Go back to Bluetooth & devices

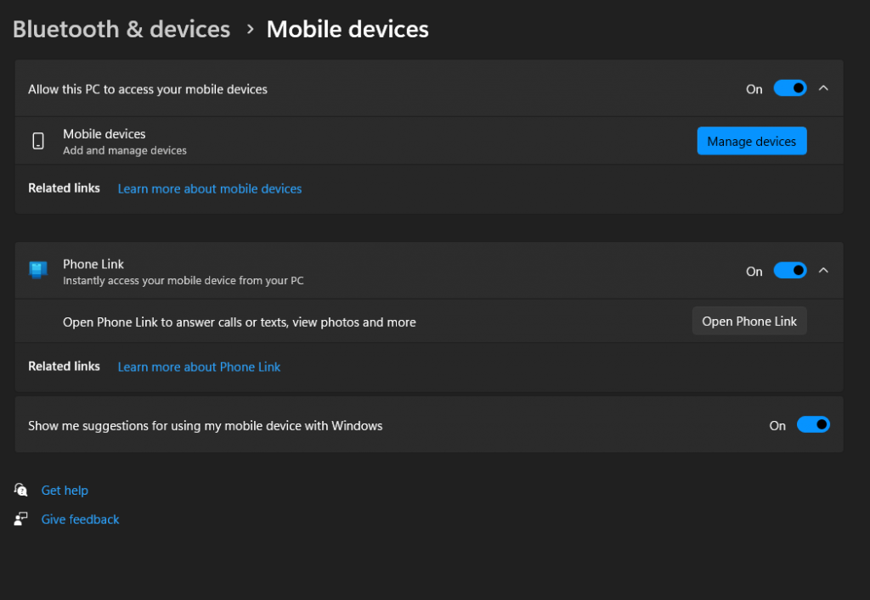tap(121, 29)
